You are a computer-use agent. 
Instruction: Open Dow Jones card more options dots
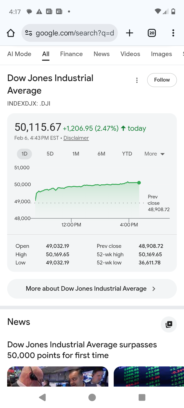pos(137,80)
